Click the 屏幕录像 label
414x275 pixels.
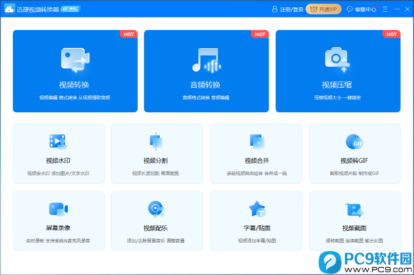[58, 228]
